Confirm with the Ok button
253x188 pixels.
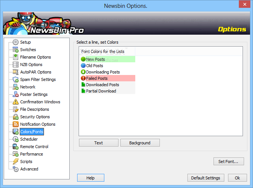coord(237,178)
